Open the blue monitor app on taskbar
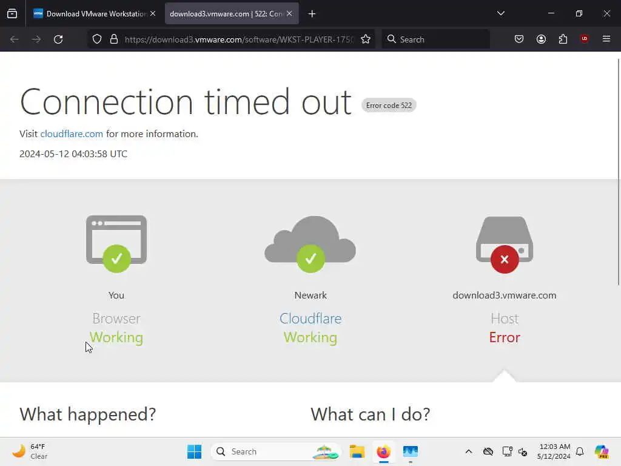 pyautogui.click(x=411, y=451)
